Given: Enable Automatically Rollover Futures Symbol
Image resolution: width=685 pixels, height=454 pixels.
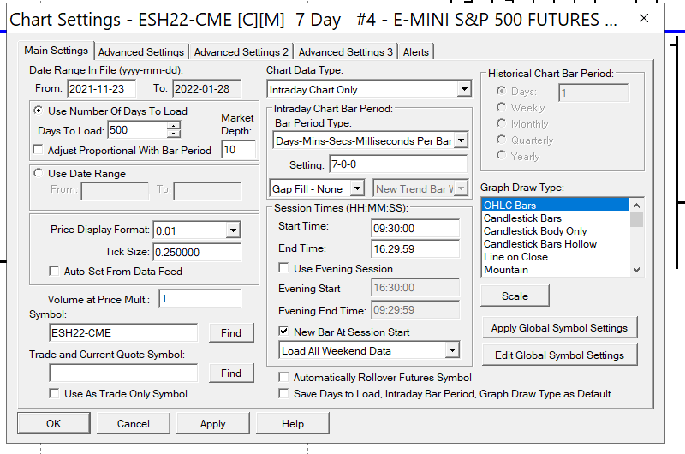Looking at the screenshot, I should click(283, 377).
